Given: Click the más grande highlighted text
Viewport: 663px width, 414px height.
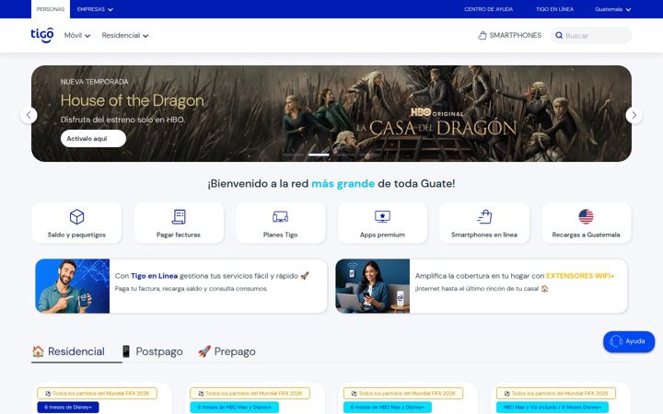Looking at the screenshot, I should [343, 184].
